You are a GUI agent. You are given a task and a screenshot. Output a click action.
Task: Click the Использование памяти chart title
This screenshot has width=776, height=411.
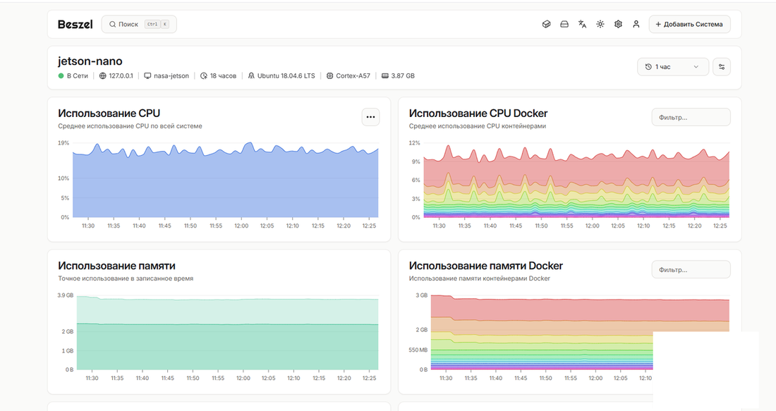116,266
